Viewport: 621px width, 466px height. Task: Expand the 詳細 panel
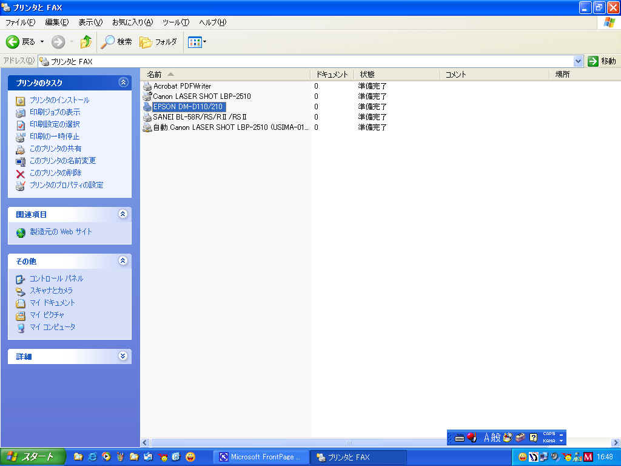click(x=123, y=356)
